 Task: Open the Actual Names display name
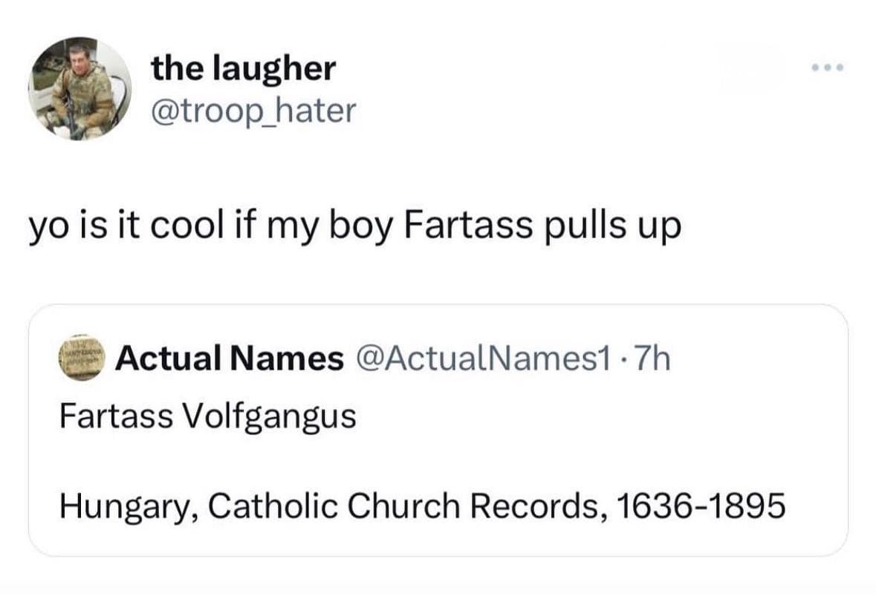(230, 359)
